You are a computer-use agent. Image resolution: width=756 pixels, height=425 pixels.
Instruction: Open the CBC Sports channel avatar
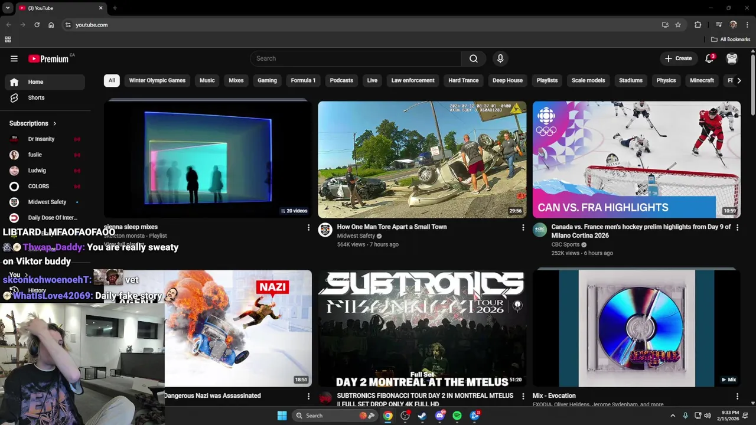540,230
